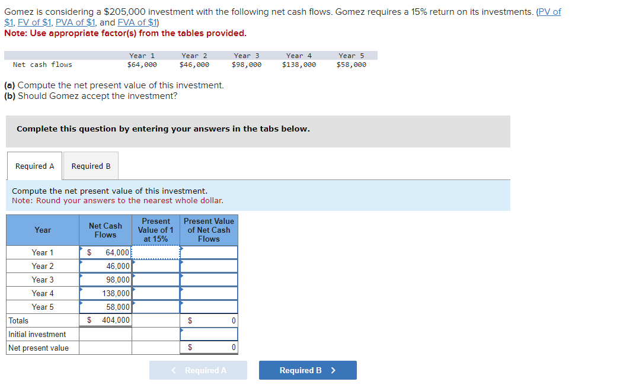The image size is (623, 385).
Task: Click the Net present value result cell
Action: [209, 348]
